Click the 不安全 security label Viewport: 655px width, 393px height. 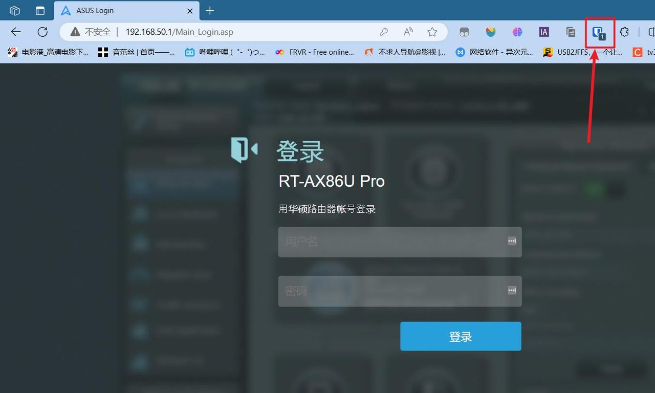tap(97, 32)
